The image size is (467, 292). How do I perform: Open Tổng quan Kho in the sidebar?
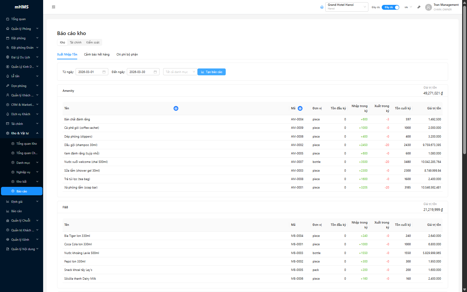tap(26, 144)
